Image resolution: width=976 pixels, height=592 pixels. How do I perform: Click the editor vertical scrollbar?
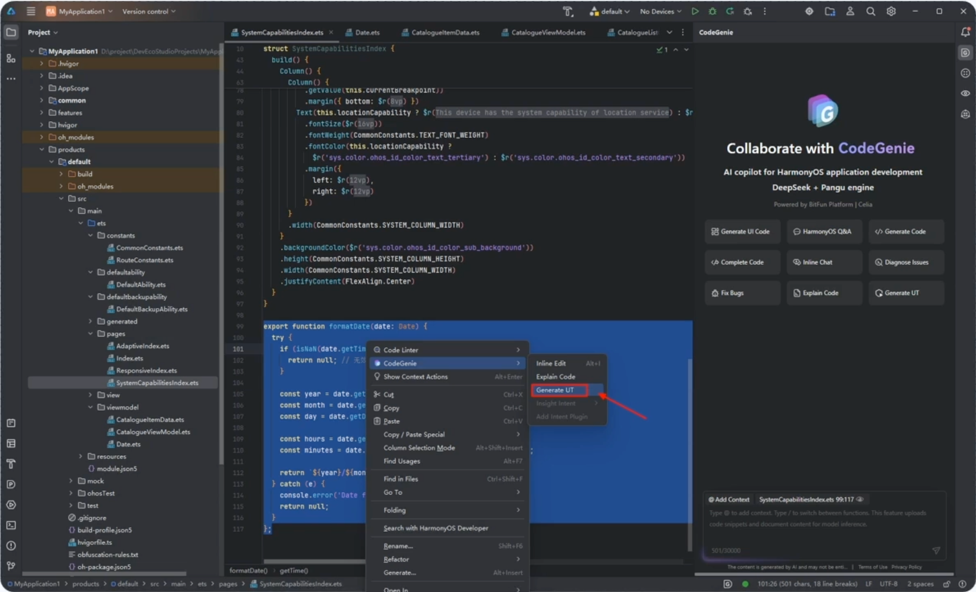tap(690, 455)
